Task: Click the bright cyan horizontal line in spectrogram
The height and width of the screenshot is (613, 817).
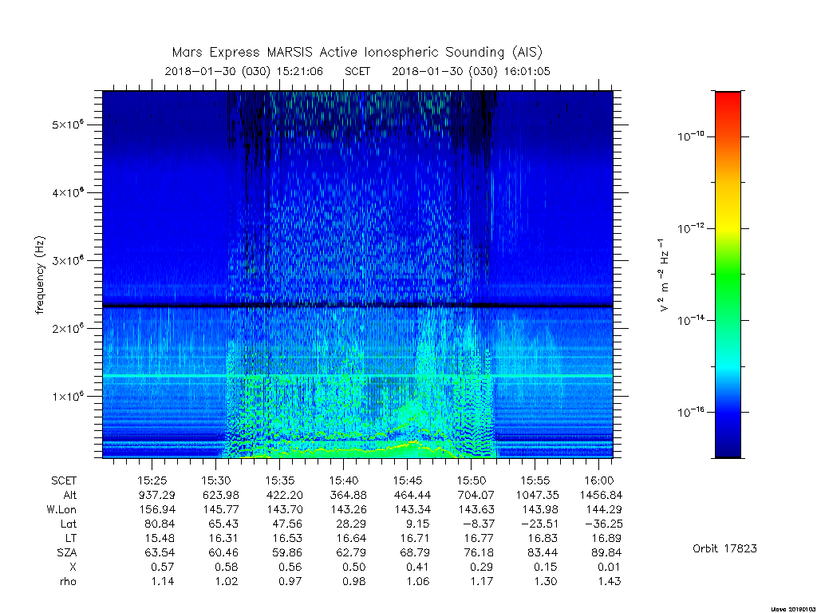Action: coord(357,376)
